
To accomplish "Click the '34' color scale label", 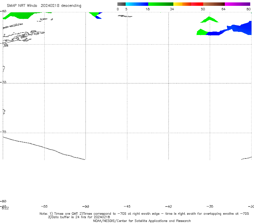I will [172, 9].
